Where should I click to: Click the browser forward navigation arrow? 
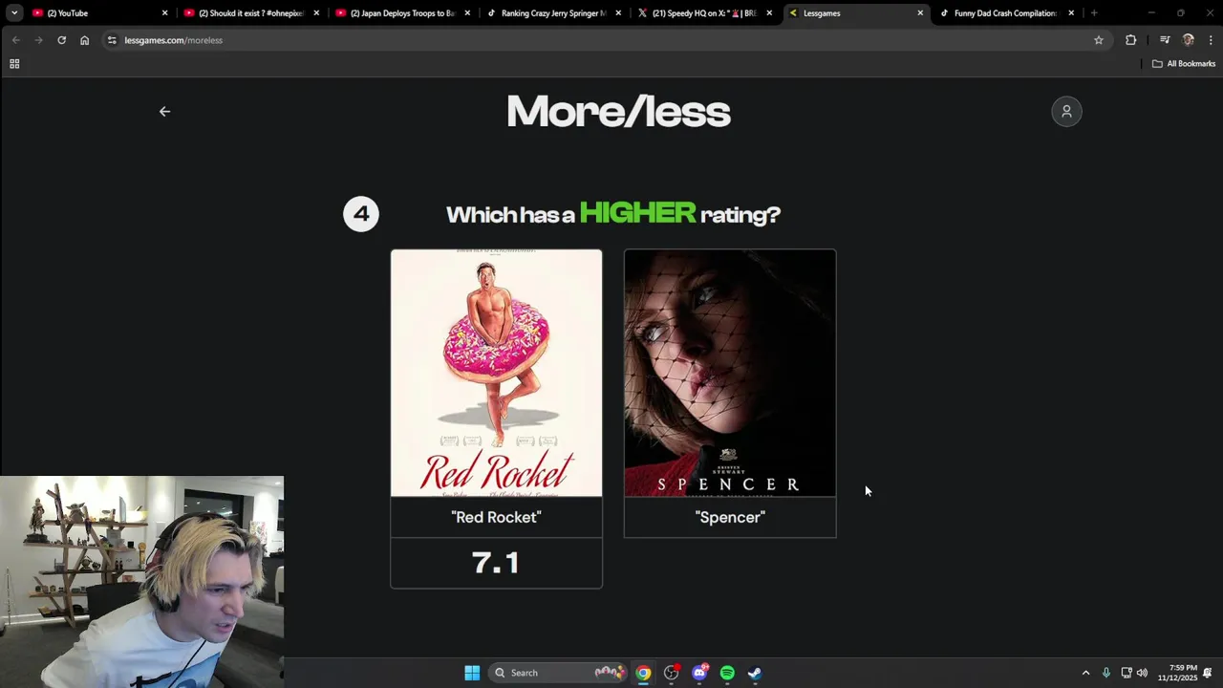[38, 40]
